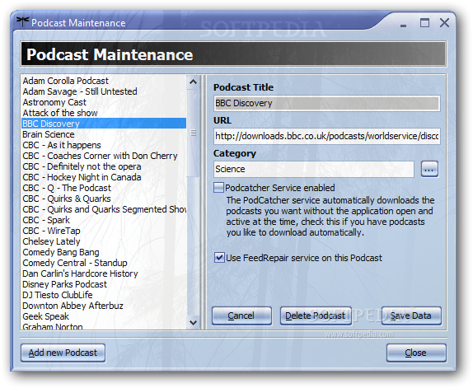This screenshot has width=473, height=388.
Task: Click the Close button at bottom right
Action: point(416,353)
